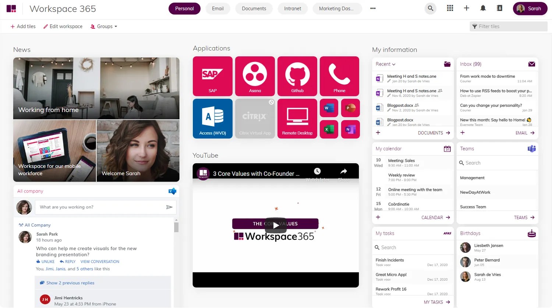Click the plus icon in top bar
Viewport: 552px width, 308px height.
coord(467,8)
